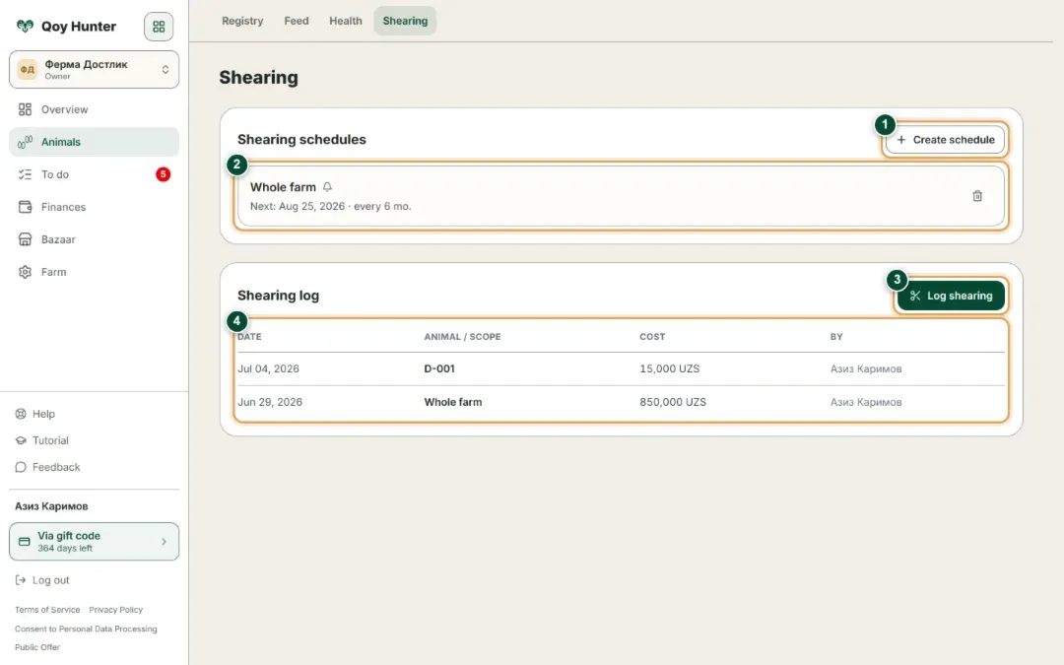The width and height of the screenshot is (1064, 665).
Task: Click the Log shearing button
Action: tap(951, 296)
